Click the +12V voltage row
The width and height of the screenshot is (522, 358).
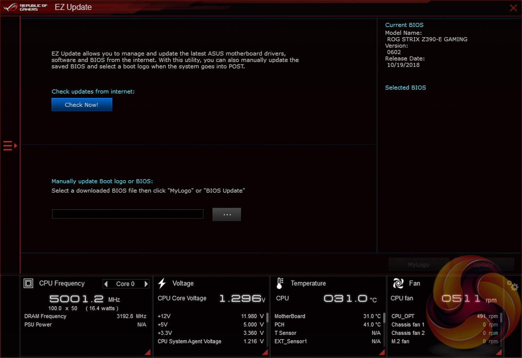click(x=211, y=316)
